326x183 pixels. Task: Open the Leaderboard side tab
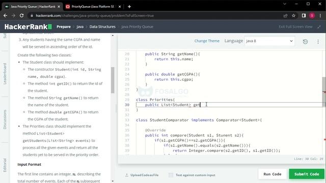5,74
